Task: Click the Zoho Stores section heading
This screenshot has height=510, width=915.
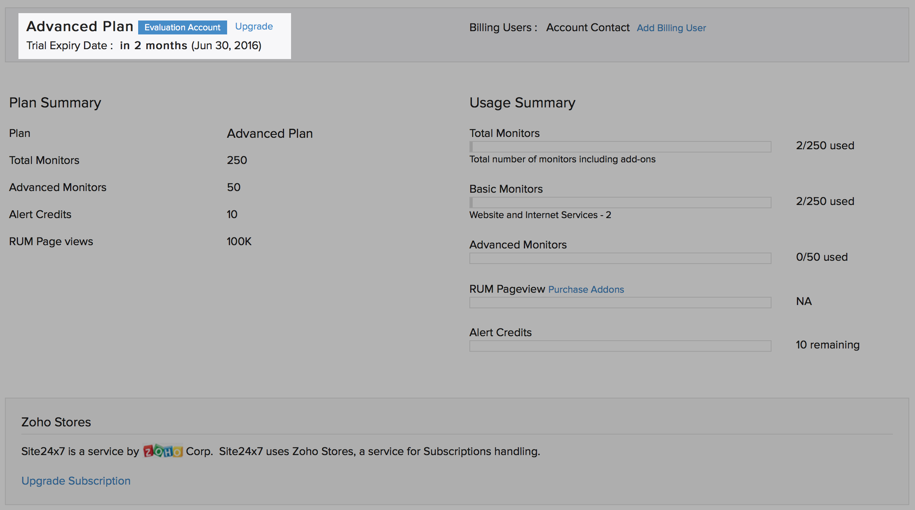Action: coord(56,422)
